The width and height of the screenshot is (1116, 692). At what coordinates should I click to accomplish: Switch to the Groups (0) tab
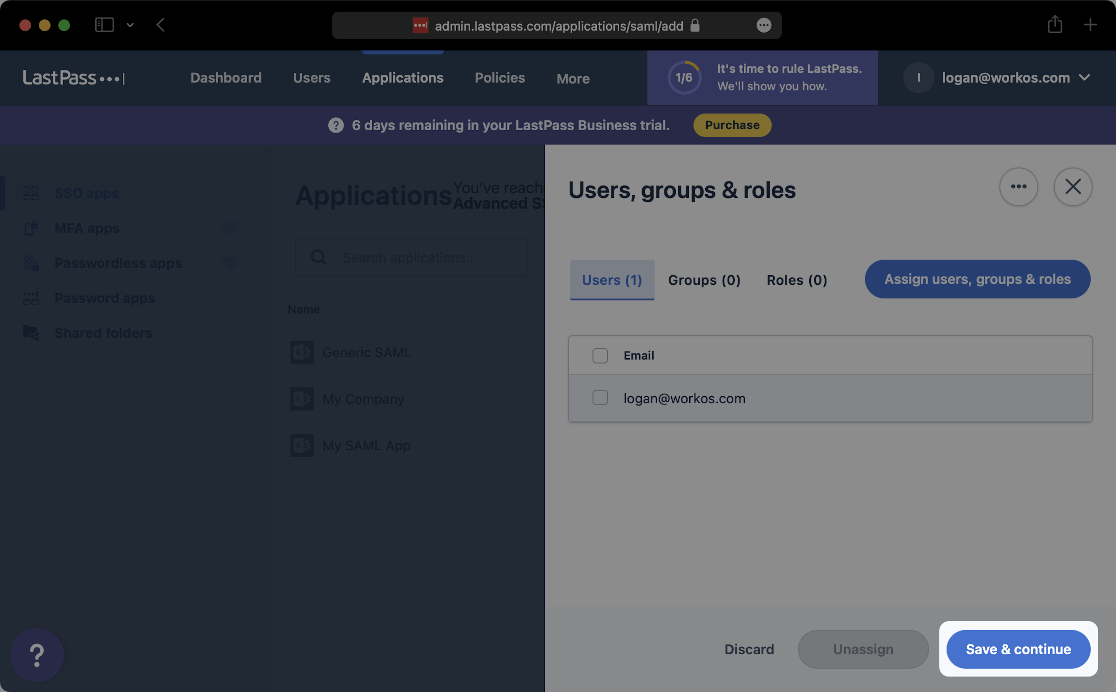coord(704,280)
